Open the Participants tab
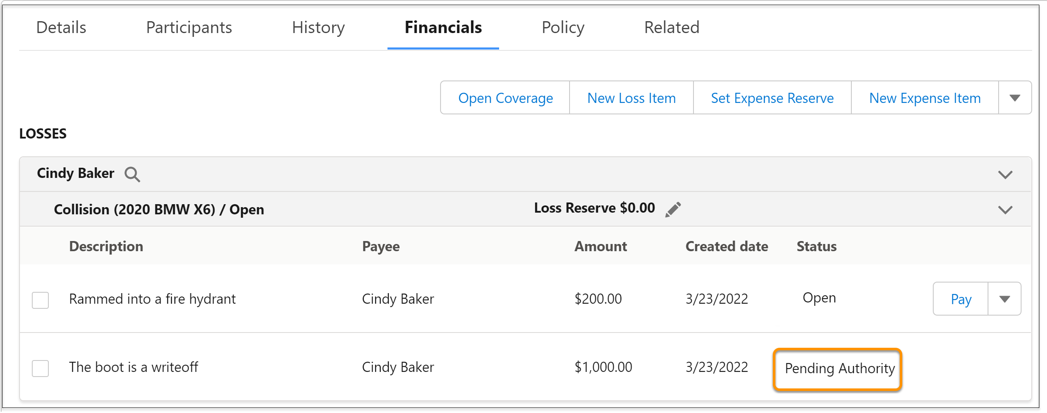 189,28
